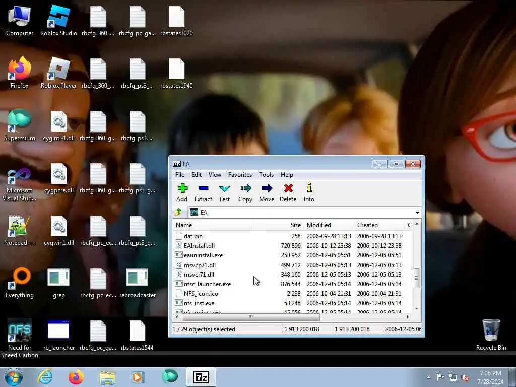Screen dimensions: 516x387
Task: Expand the E:\ address bar dropdown
Action: (417, 213)
